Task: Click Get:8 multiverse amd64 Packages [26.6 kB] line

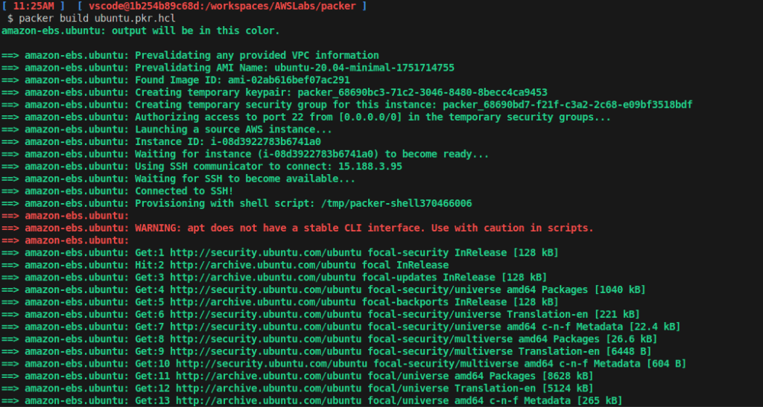Action: (329, 339)
